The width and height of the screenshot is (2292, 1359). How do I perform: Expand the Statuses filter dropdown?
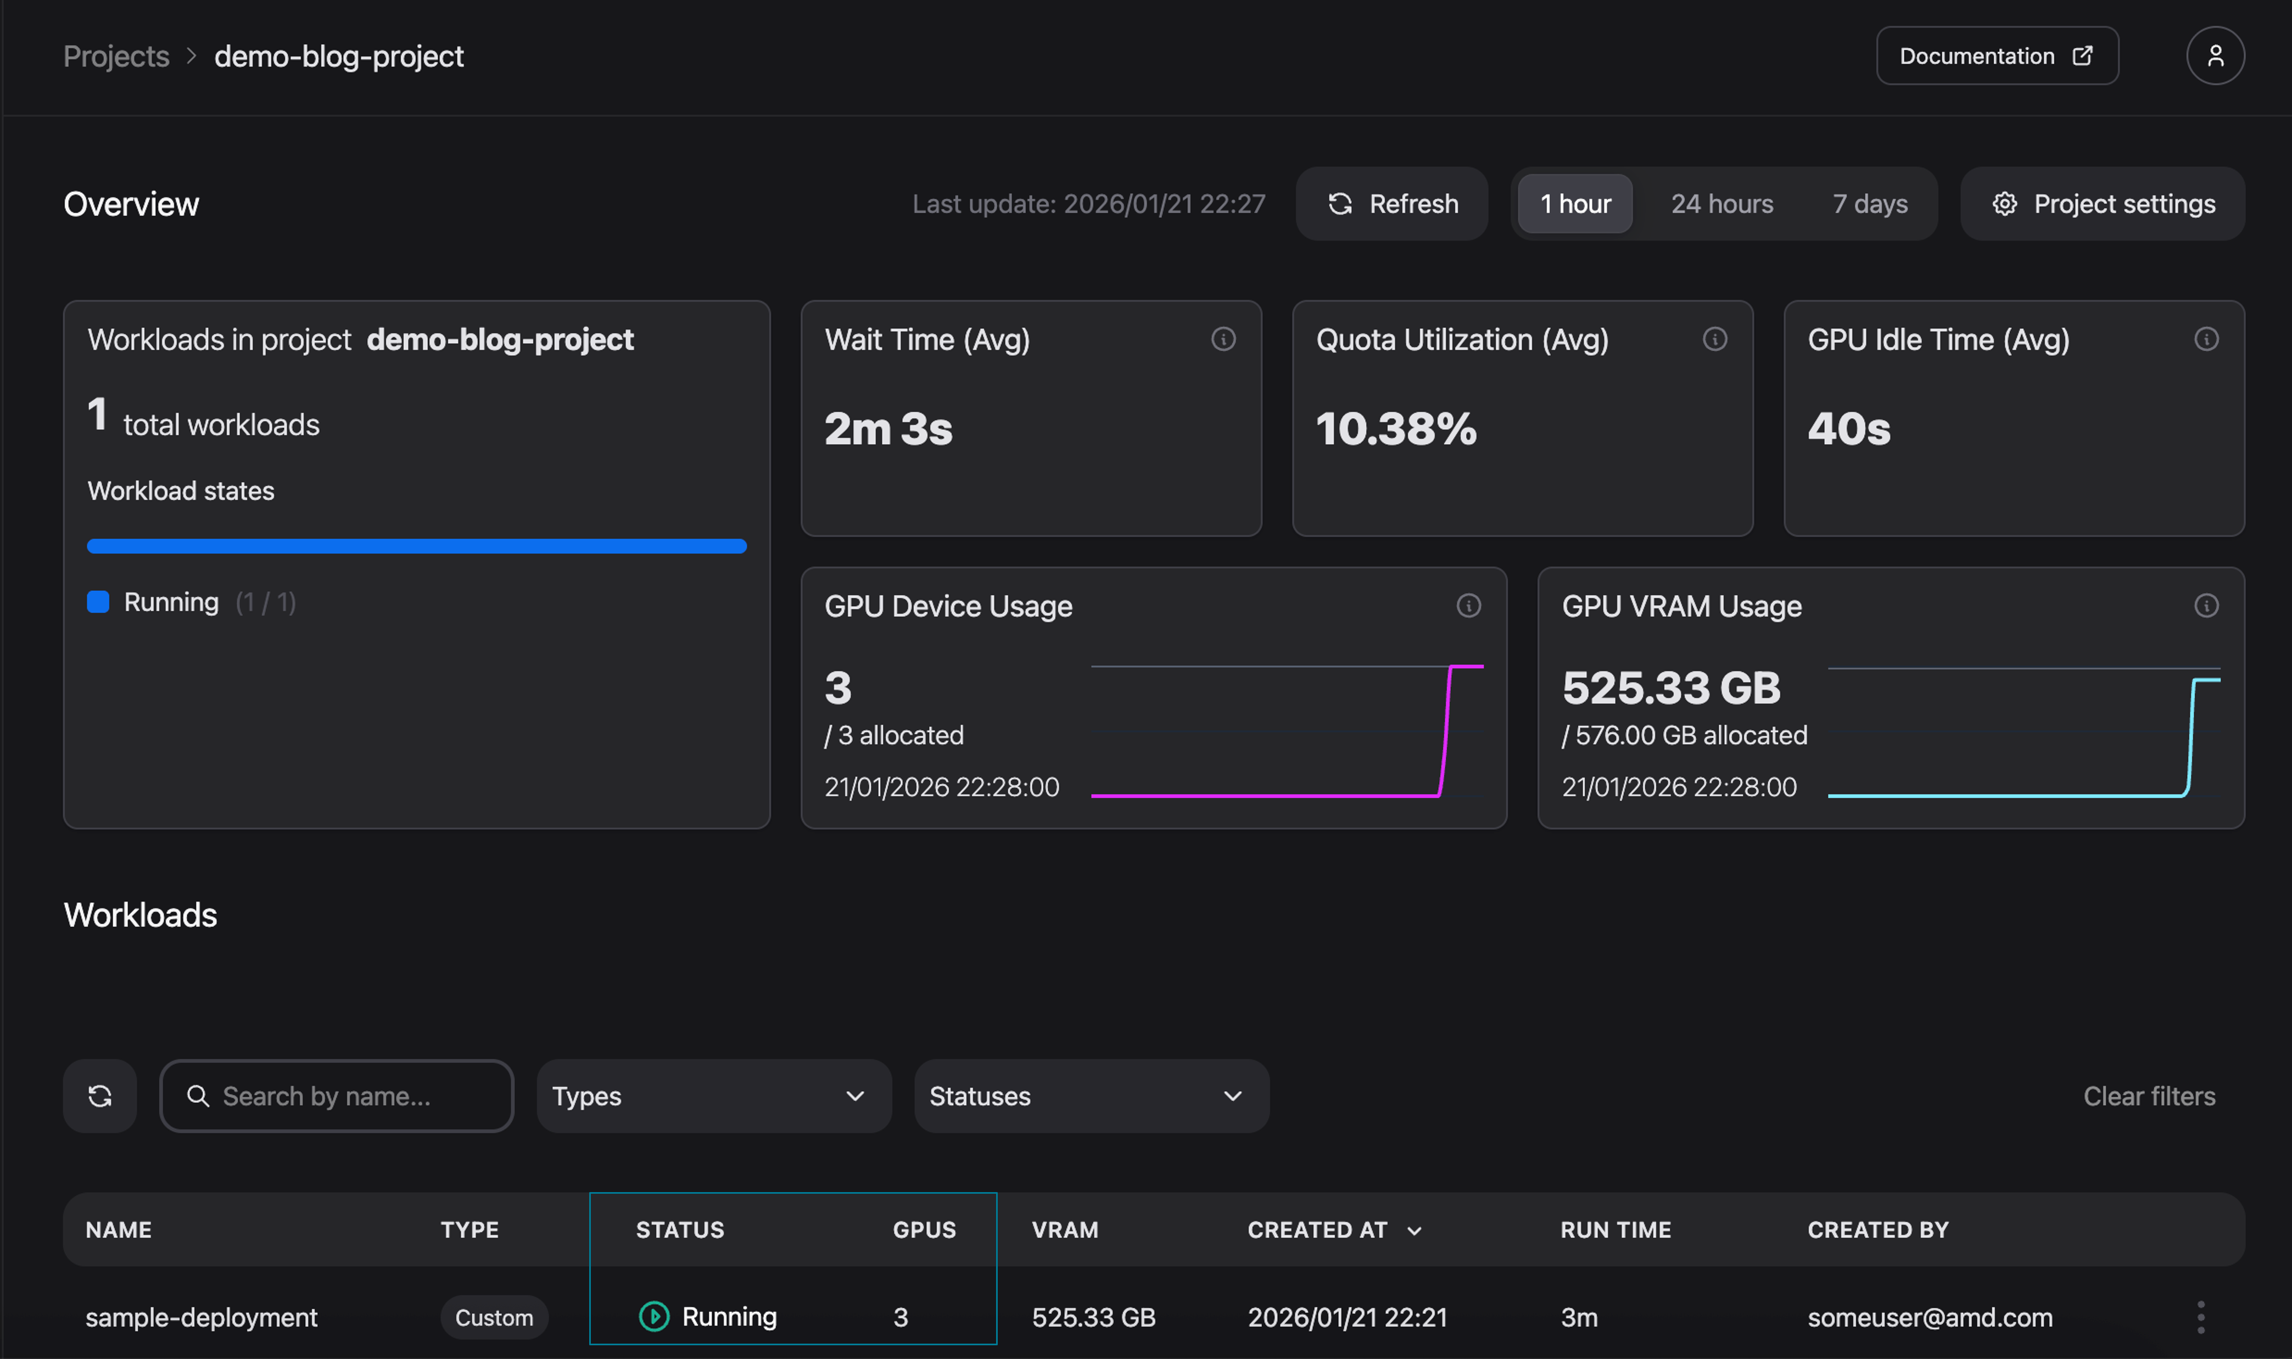point(1091,1095)
